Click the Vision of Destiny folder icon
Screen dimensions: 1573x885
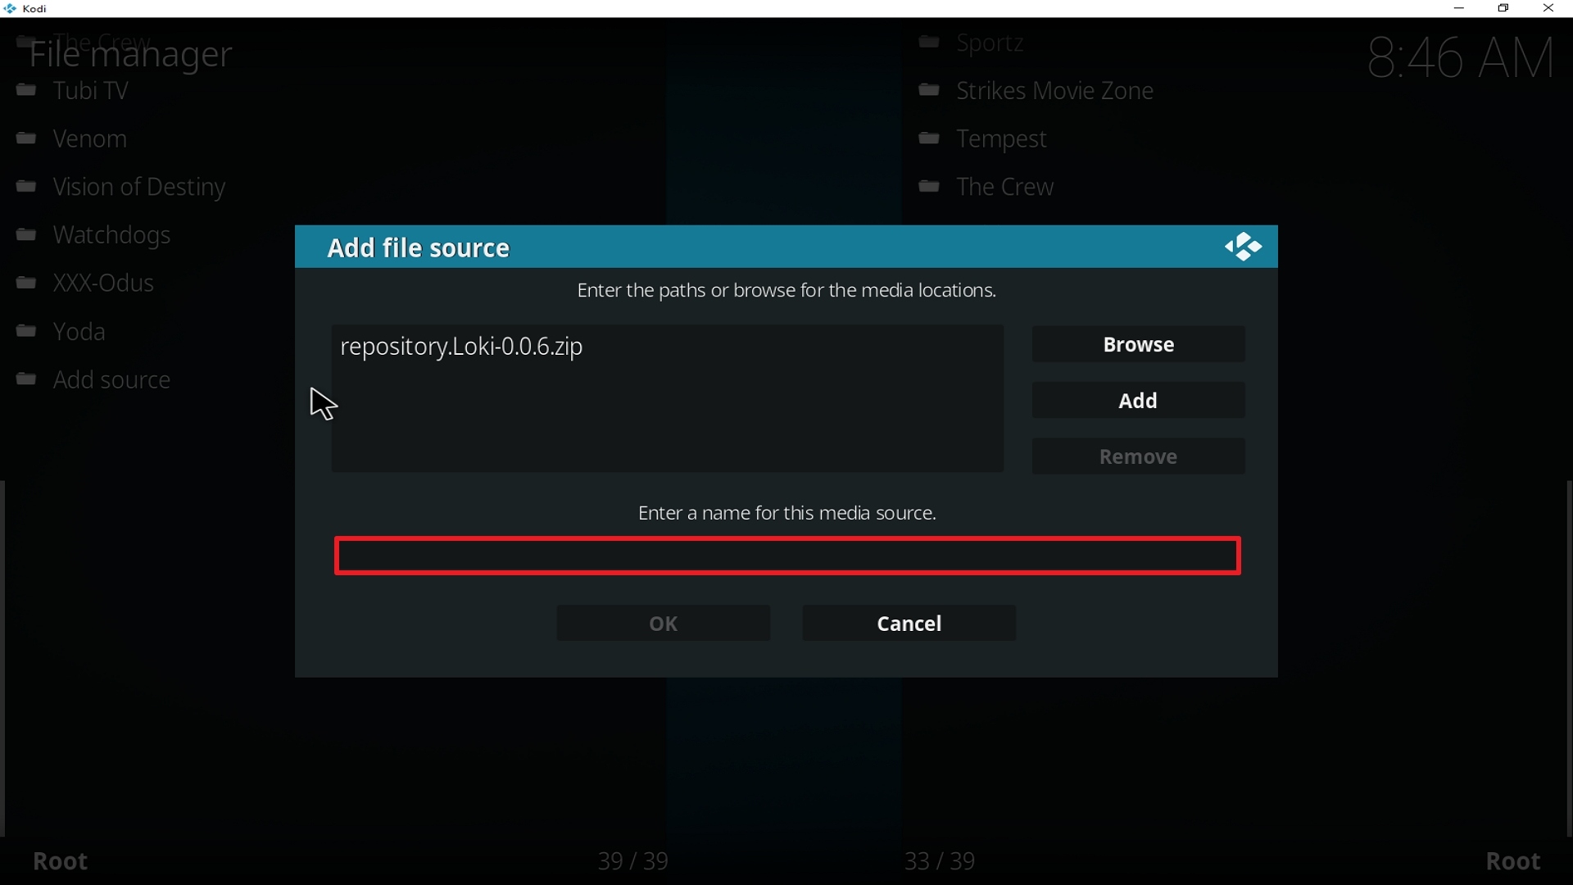click(x=27, y=188)
